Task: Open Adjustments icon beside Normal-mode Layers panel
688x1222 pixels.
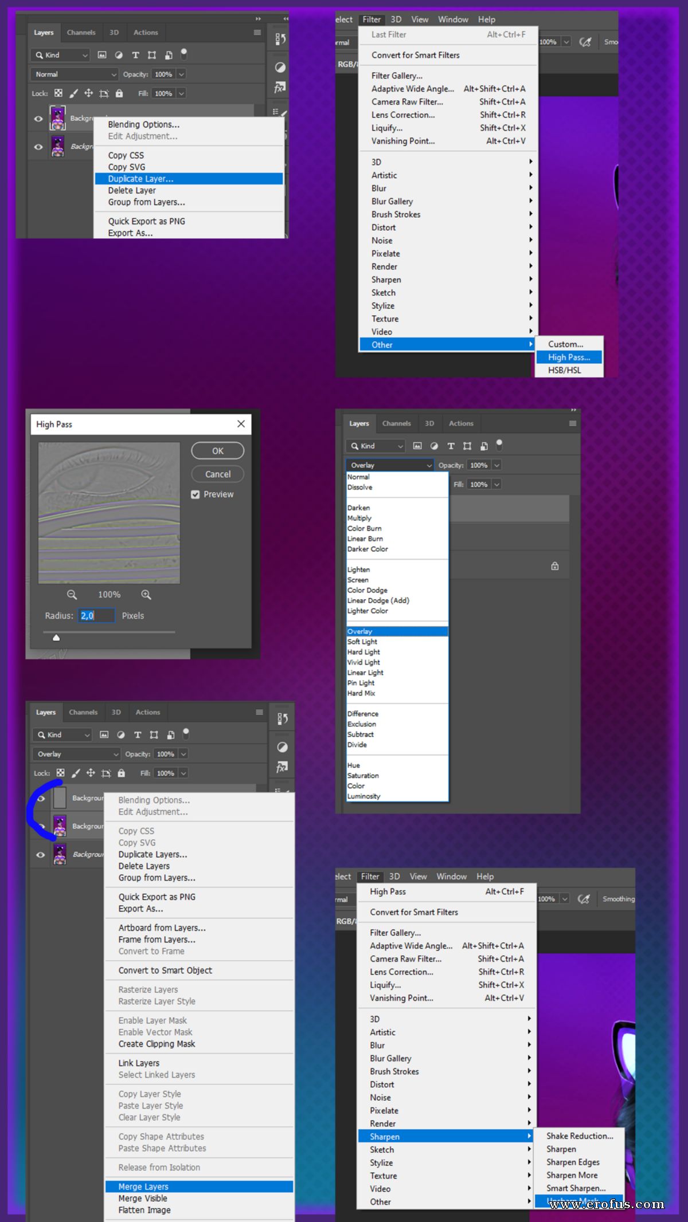Action: 280,68
